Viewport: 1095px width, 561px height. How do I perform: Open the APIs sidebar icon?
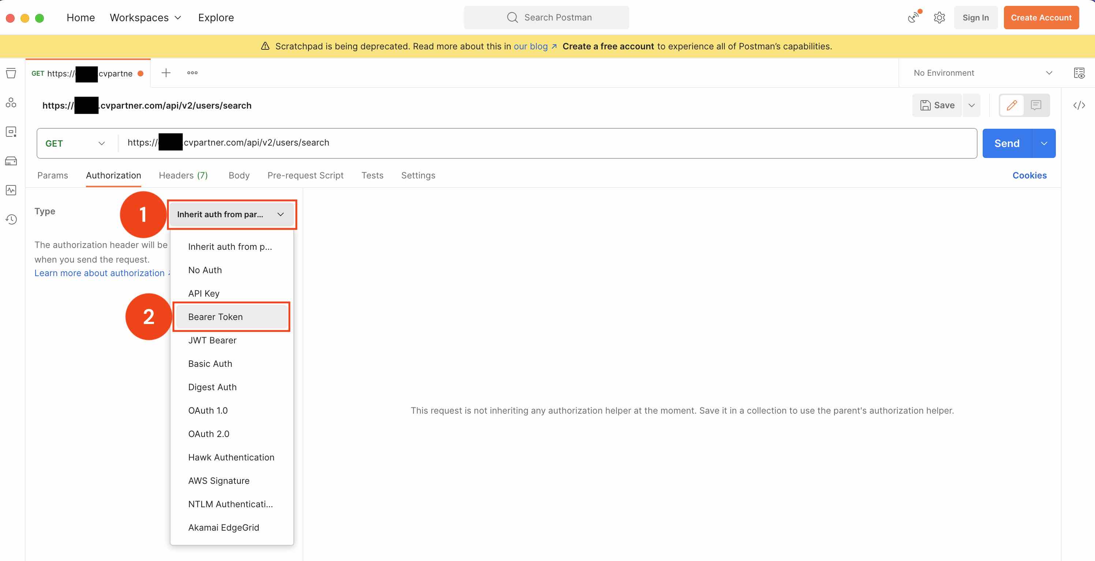11,102
